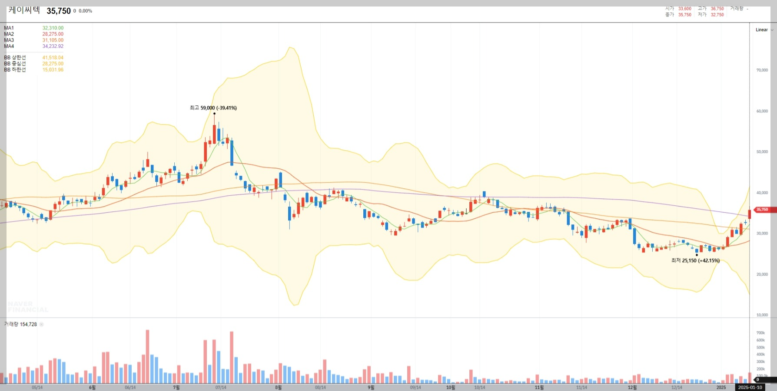Click the BB 하한선 value 15,031.96
The image size is (777, 391).
coord(53,70)
